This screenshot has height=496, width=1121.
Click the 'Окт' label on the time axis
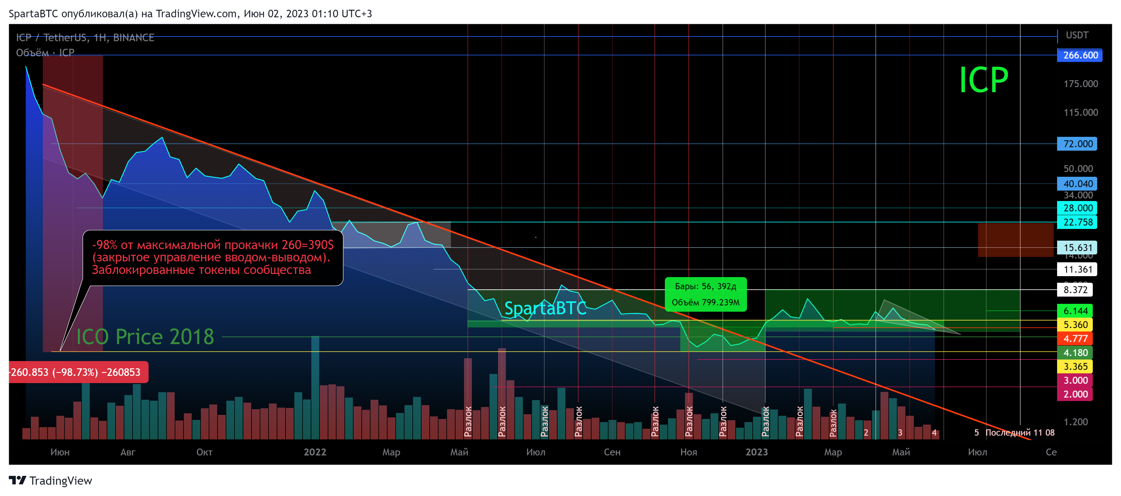[205, 452]
